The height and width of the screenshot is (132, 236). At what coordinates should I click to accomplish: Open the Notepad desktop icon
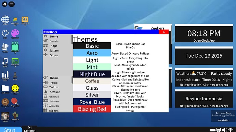[5, 47]
